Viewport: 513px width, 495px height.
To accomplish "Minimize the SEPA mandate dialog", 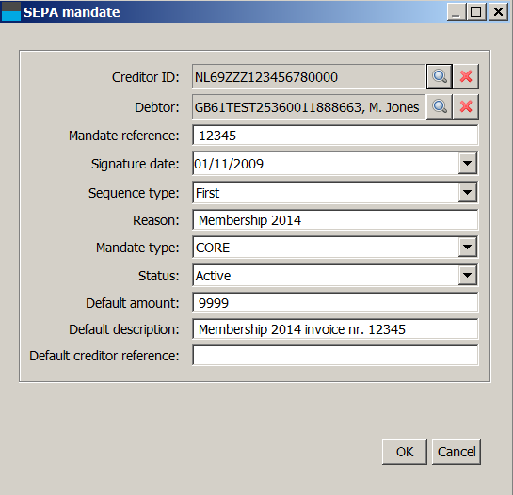I will tap(457, 12).
